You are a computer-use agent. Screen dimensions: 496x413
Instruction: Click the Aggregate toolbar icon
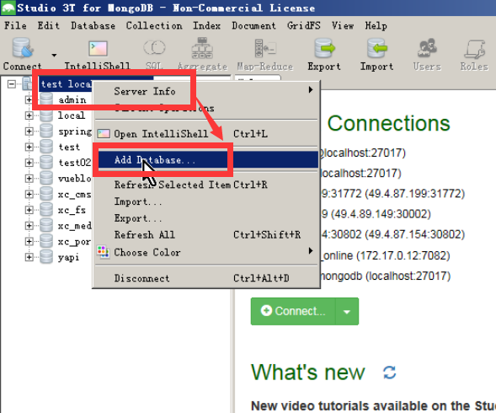tap(202, 48)
